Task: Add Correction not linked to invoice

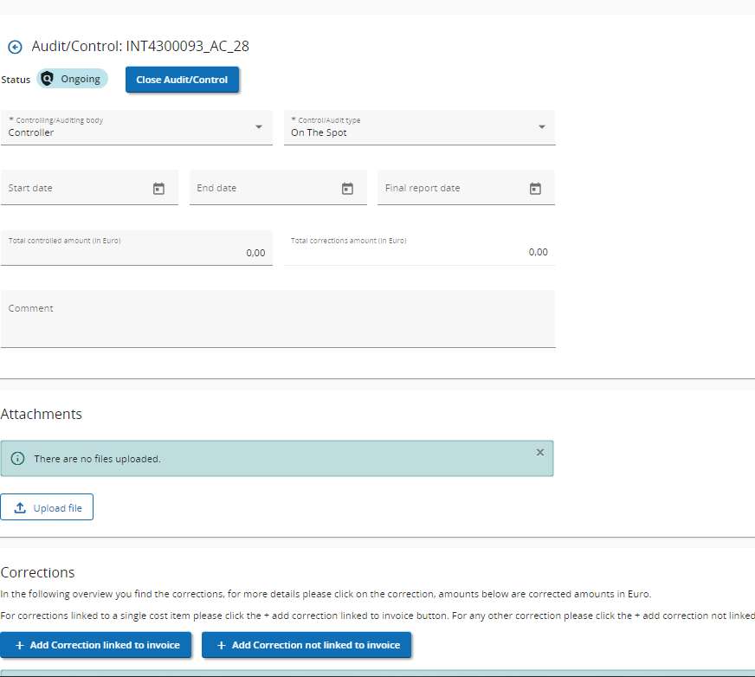Action: [x=307, y=645]
